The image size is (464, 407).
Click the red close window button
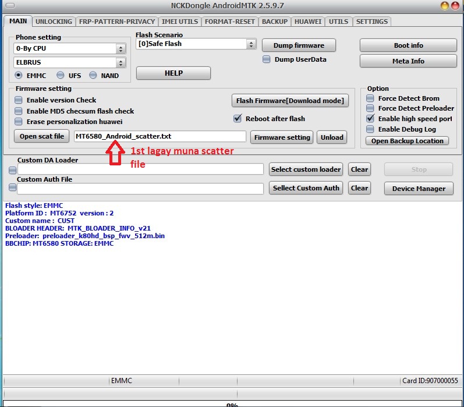[x=455, y=6]
